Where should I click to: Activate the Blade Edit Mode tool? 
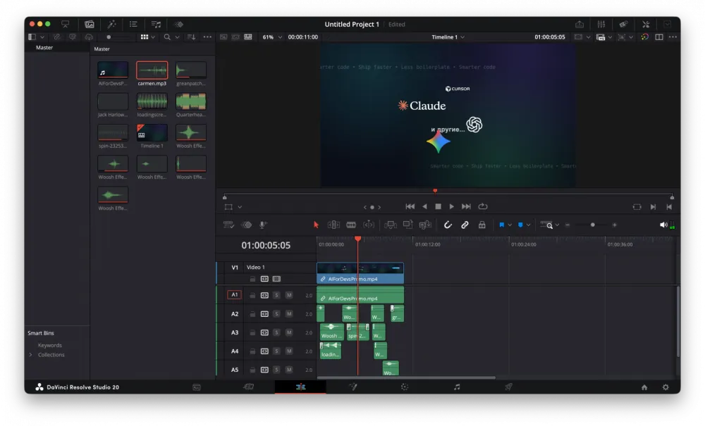click(351, 225)
